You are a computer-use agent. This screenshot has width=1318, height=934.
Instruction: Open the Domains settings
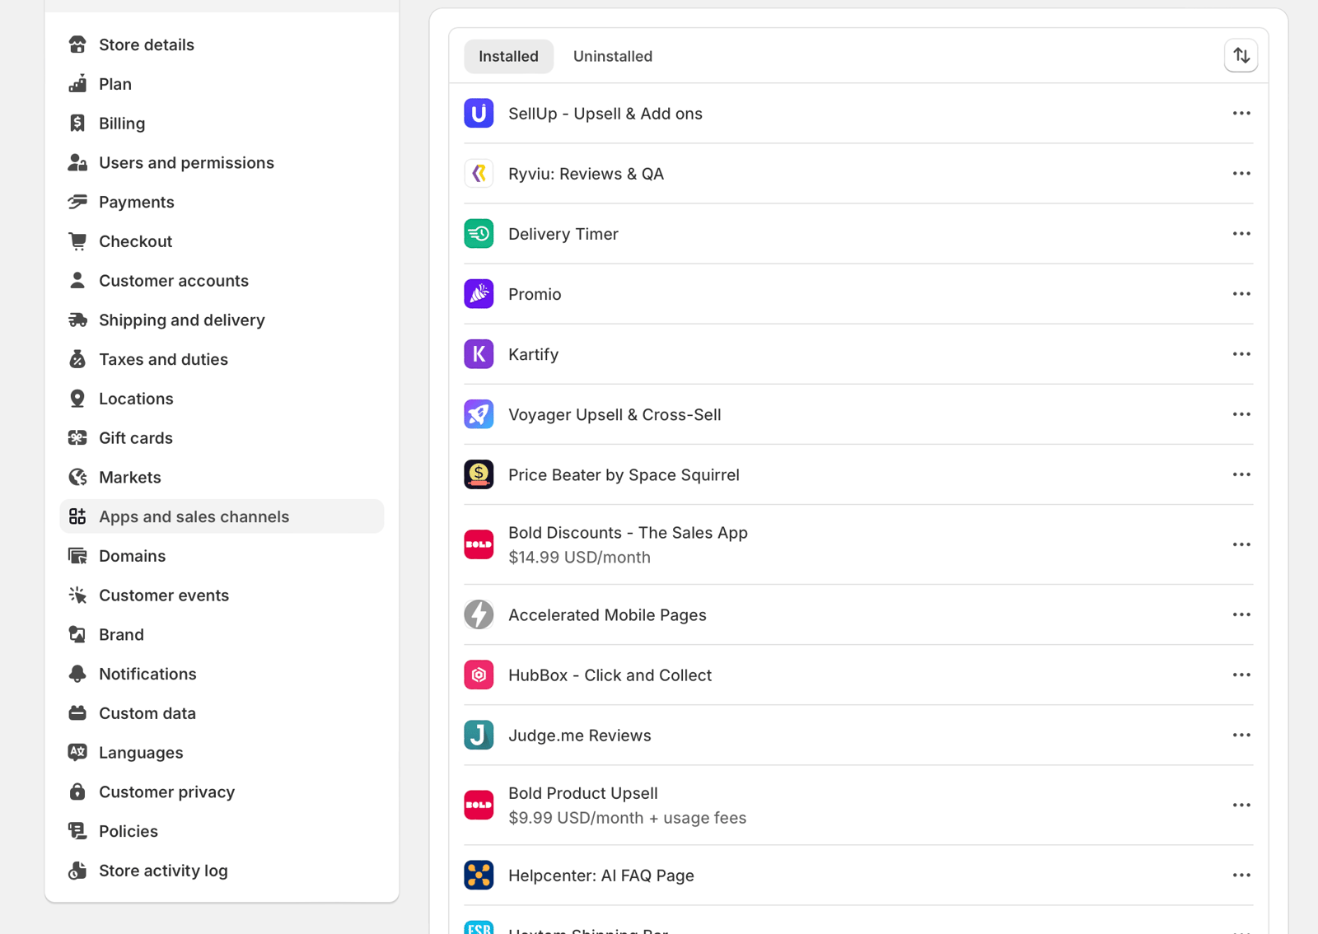[222, 556]
